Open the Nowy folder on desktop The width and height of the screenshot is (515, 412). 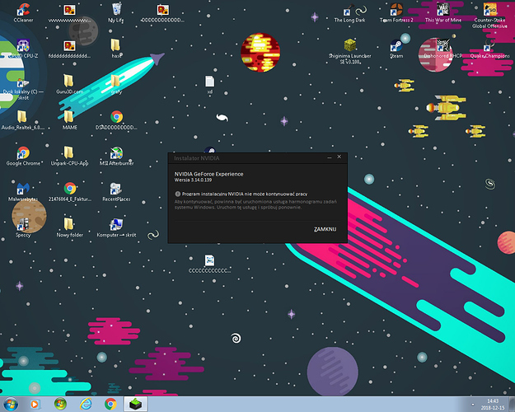point(70,223)
